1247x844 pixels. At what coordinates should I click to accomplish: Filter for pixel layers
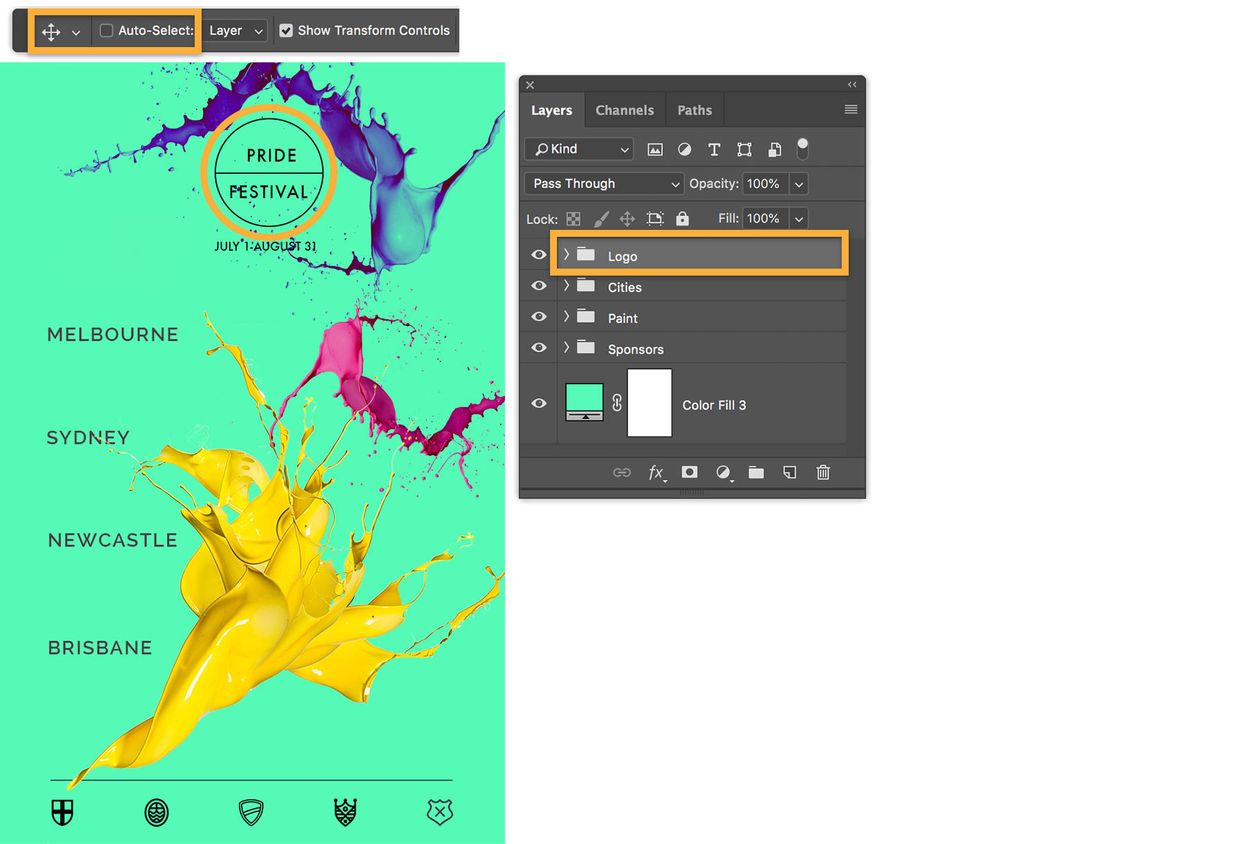[654, 150]
